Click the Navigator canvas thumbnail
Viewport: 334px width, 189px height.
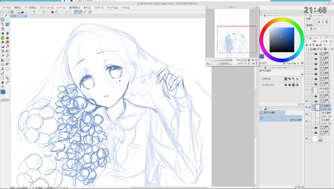tap(232, 33)
